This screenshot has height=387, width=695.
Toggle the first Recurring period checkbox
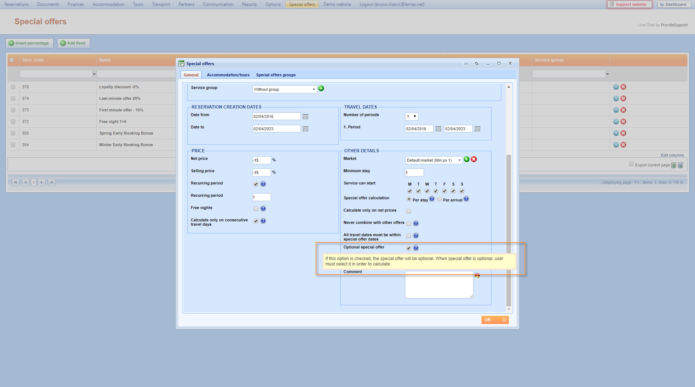point(256,184)
